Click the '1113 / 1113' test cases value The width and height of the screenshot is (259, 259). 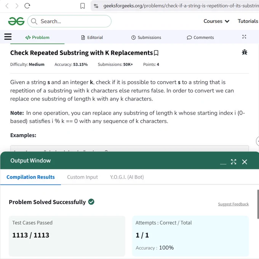31,235
